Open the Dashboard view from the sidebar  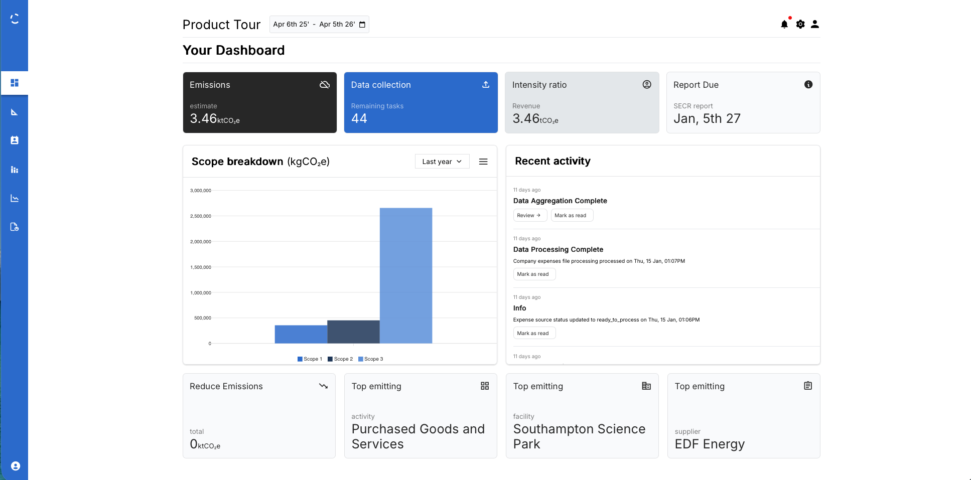(x=15, y=82)
